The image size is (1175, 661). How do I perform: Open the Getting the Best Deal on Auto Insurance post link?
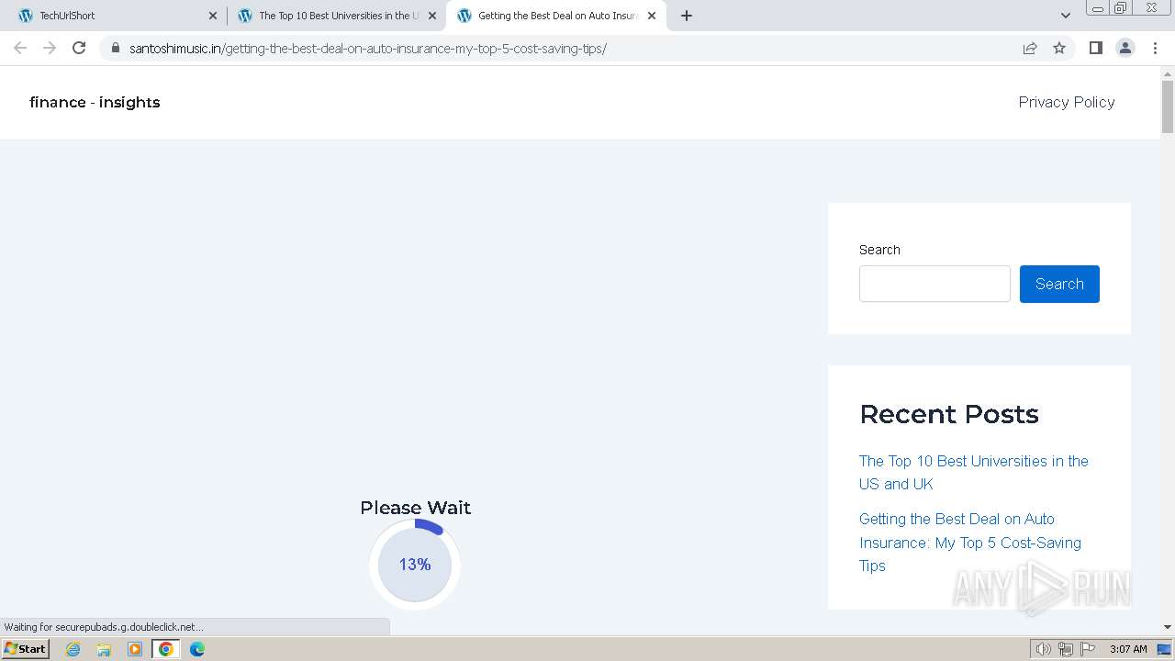tap(970, 542)
